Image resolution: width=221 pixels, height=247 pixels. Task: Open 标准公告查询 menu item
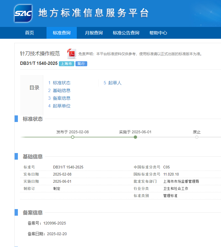(x=126, y=33)
